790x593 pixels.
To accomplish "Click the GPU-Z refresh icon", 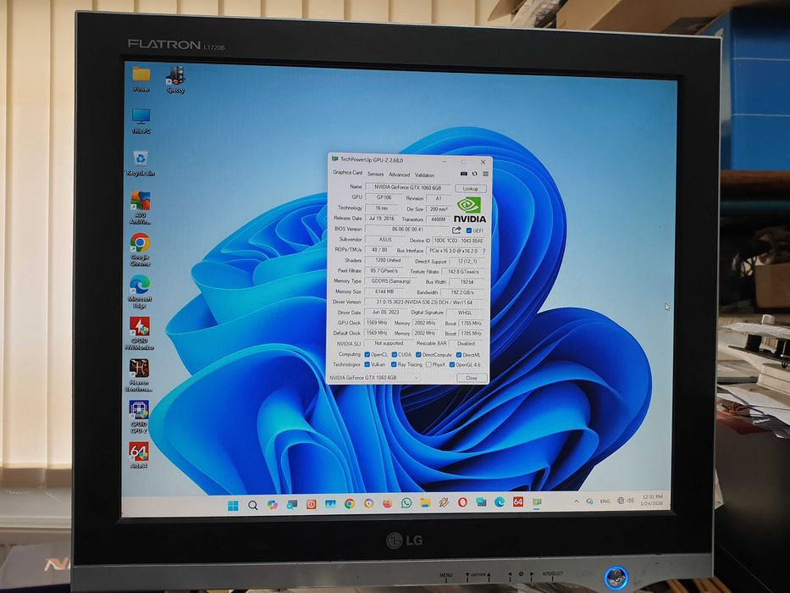I will (474, 174).
